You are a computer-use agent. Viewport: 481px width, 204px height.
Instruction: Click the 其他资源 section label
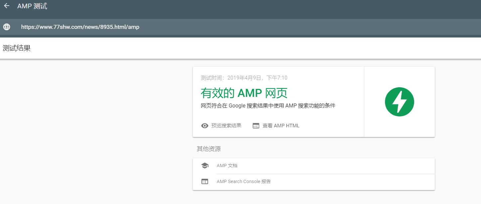tap(208, 149)
